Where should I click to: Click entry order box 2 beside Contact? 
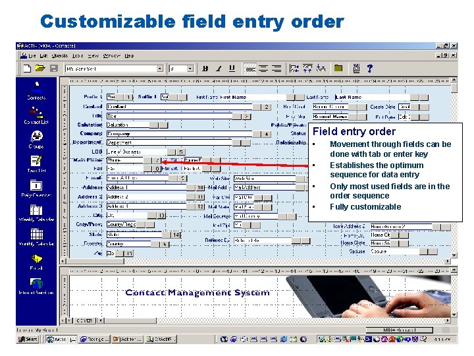pyautogui.click(x=267, y=107)
